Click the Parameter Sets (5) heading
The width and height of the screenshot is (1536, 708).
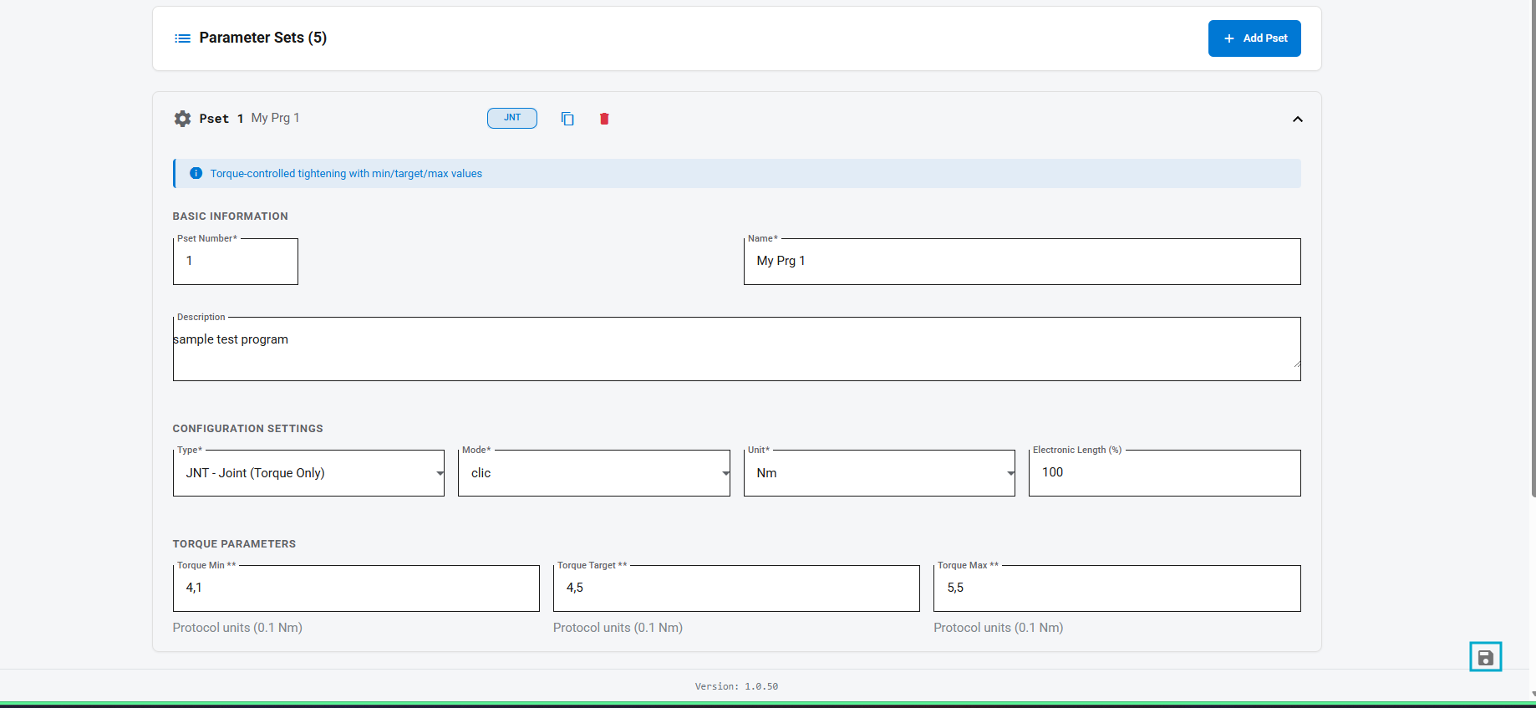[x=263, y=38]
